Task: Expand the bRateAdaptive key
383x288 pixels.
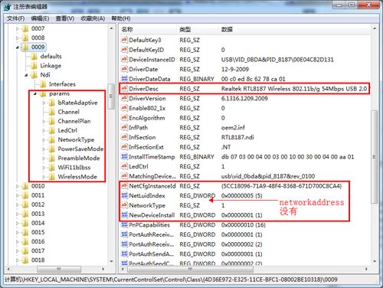Action: point(44,103)
